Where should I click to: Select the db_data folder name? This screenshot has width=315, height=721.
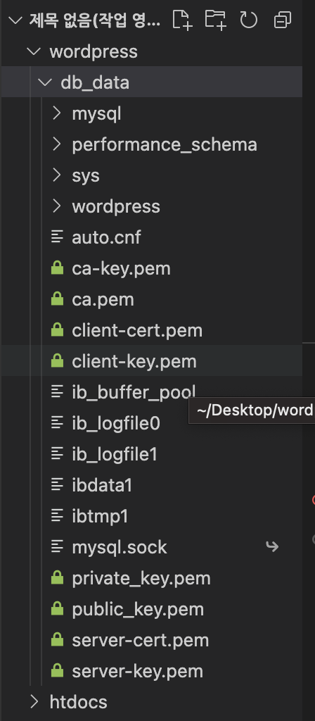pos(95,83)
